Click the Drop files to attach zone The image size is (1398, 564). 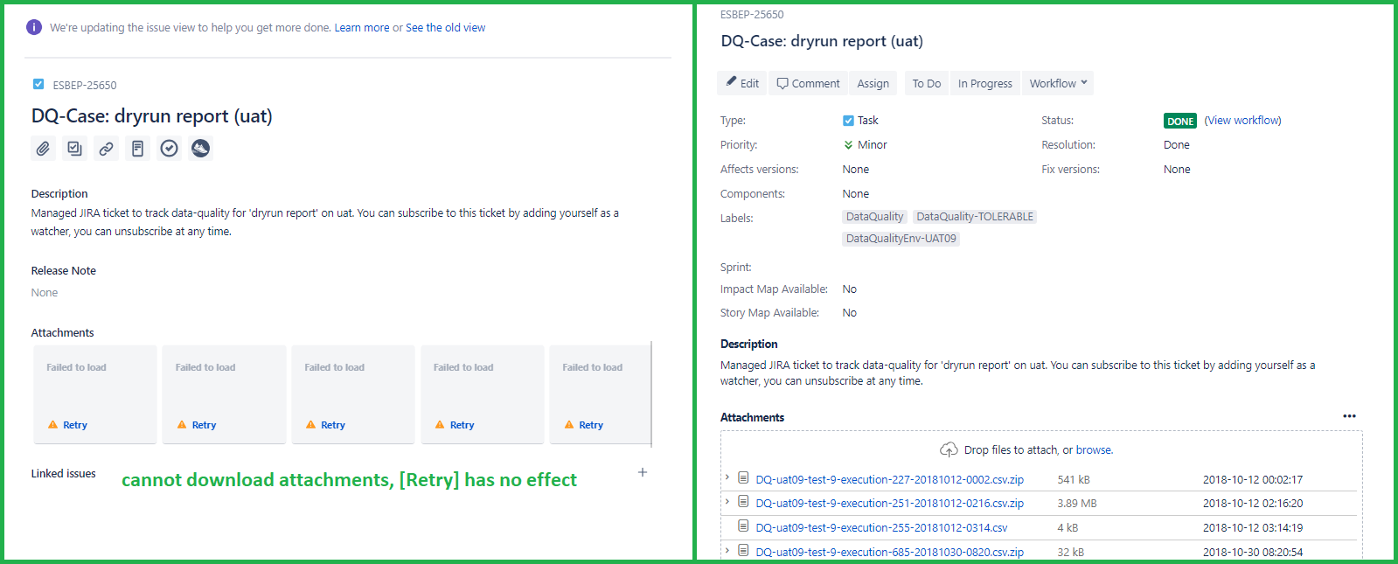(1040, 450)
